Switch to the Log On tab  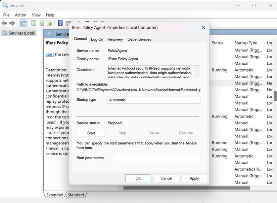pos(97,39)
